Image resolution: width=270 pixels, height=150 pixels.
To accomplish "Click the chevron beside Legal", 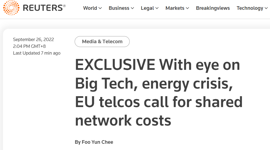I will [x=157, y=8].
